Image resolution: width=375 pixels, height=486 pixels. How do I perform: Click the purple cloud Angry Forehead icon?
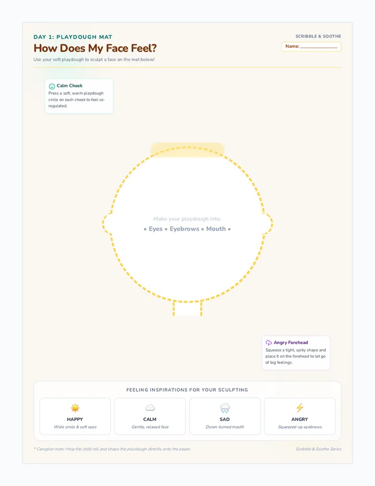pos(268,343)
